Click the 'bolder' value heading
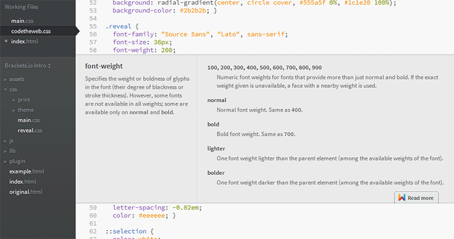Viewport: 454px width, 239px height. pos(216,173)
